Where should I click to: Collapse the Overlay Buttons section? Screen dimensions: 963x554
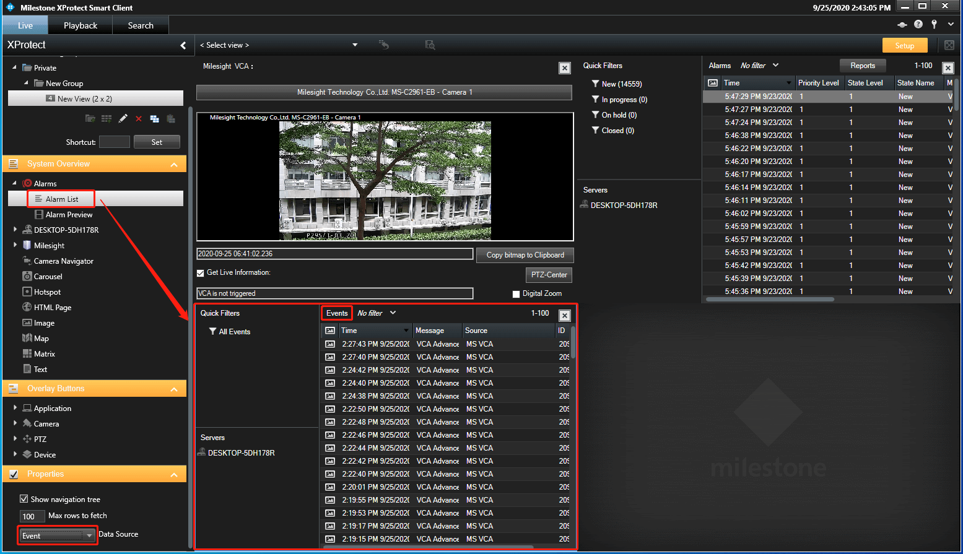pos(174,389)
